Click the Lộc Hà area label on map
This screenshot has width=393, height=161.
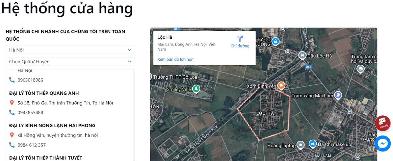tap(265, 113)
